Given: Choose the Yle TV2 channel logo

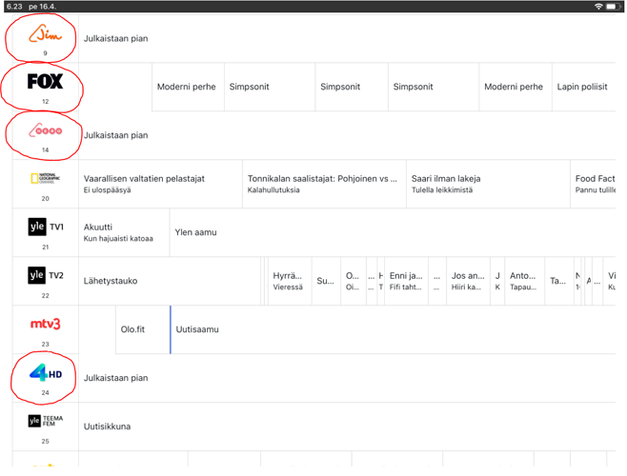Looking at the screenshot, I should click(45, 276).
